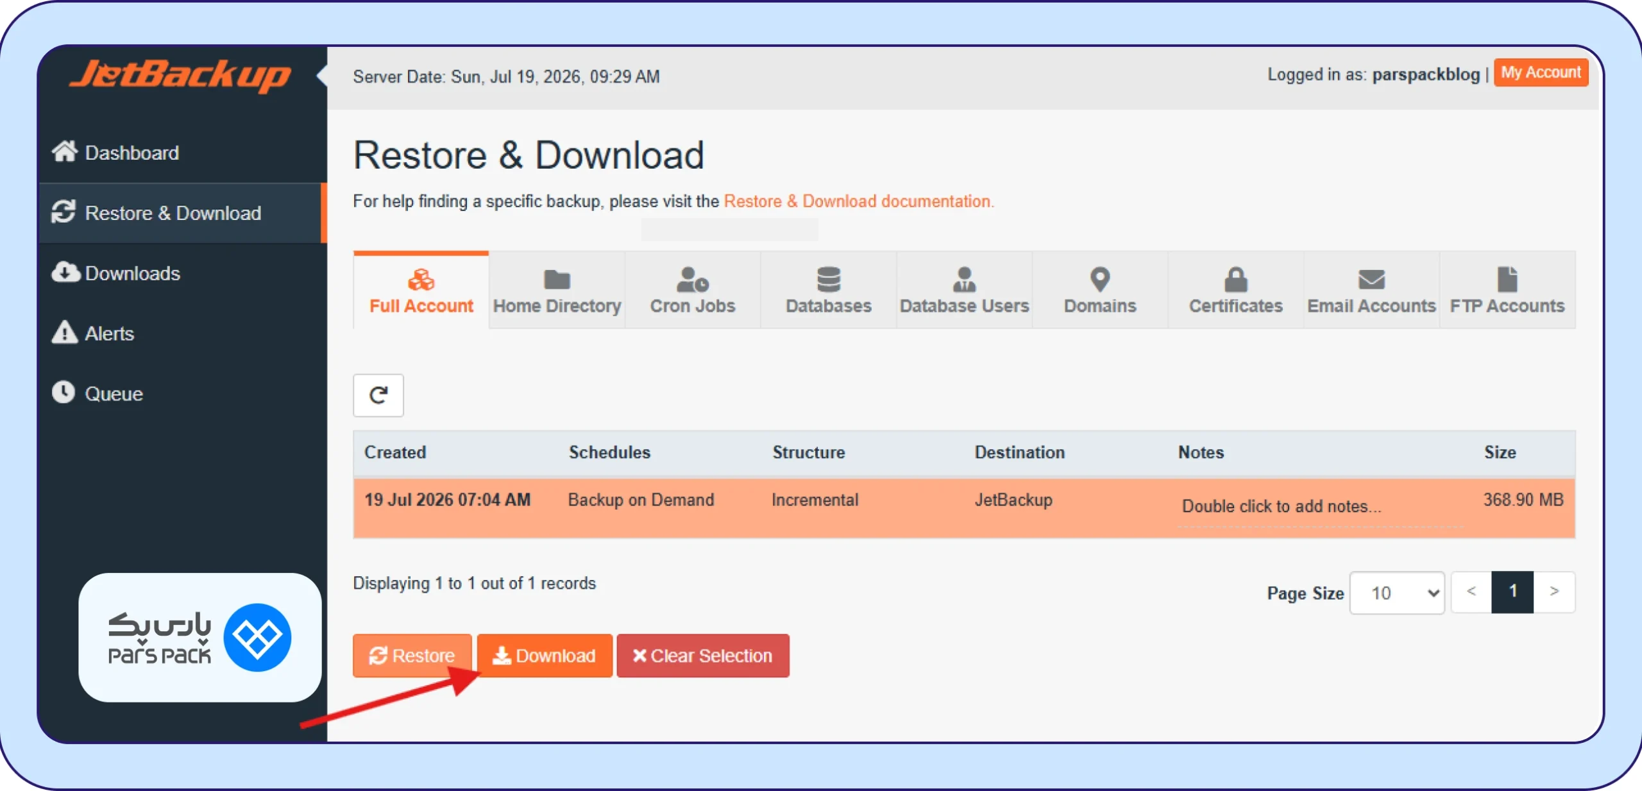Sort by the Destination column header
Screen dimensions: 1642x791
pos(1019,452)
